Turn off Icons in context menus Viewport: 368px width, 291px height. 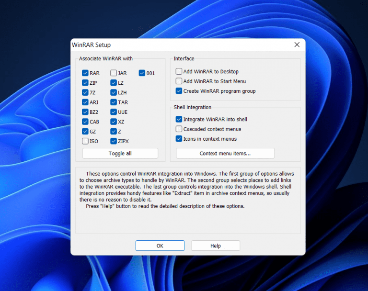[179, 139]
